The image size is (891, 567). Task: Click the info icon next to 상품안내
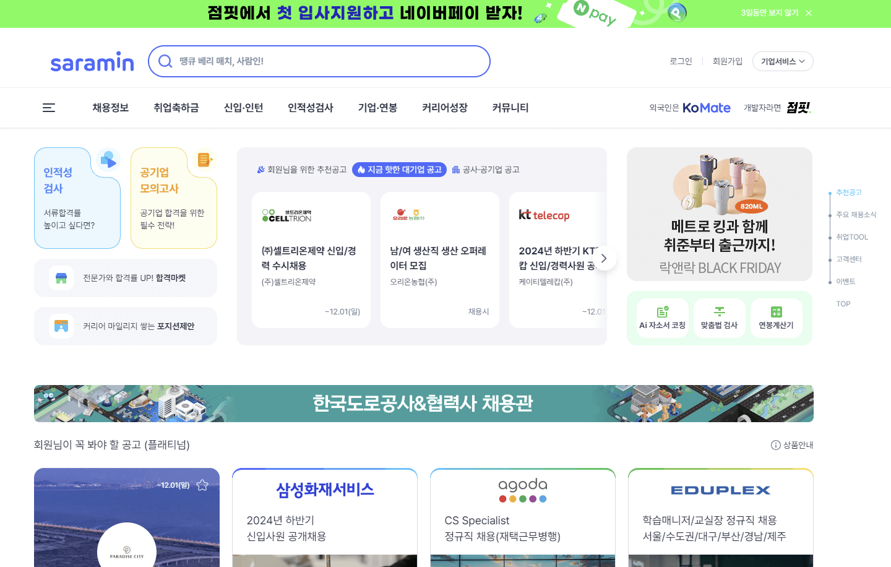click(x=776, y=445)
